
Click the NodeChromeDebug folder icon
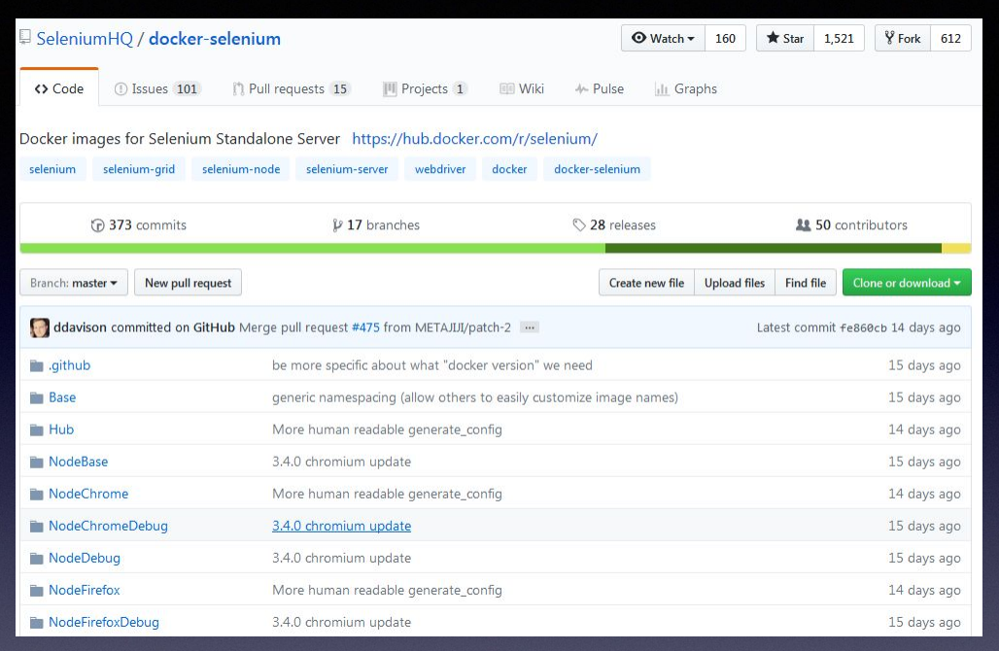coord(36,527)
